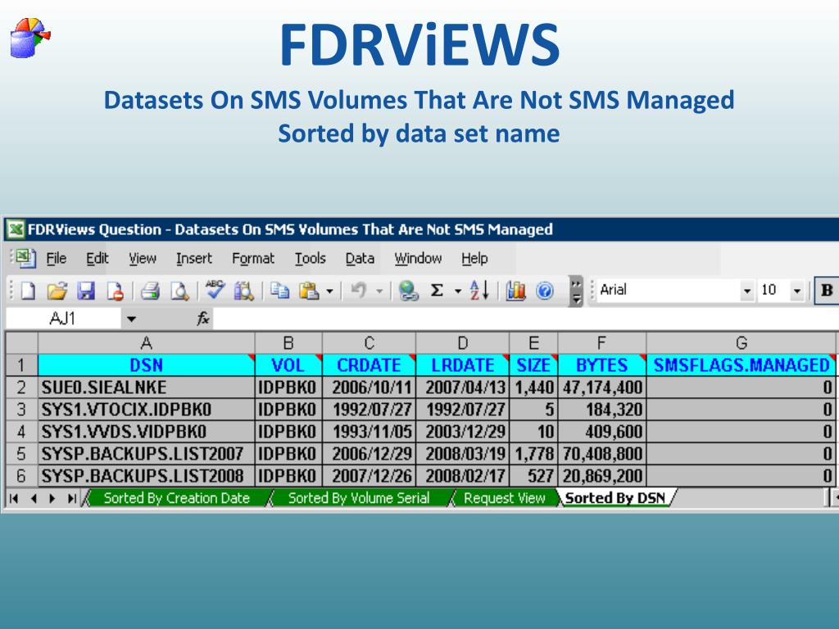Click the SMSFLAGS.MANAGED header cell
Screen dimensions: 839x629
(x=741, y=365)
